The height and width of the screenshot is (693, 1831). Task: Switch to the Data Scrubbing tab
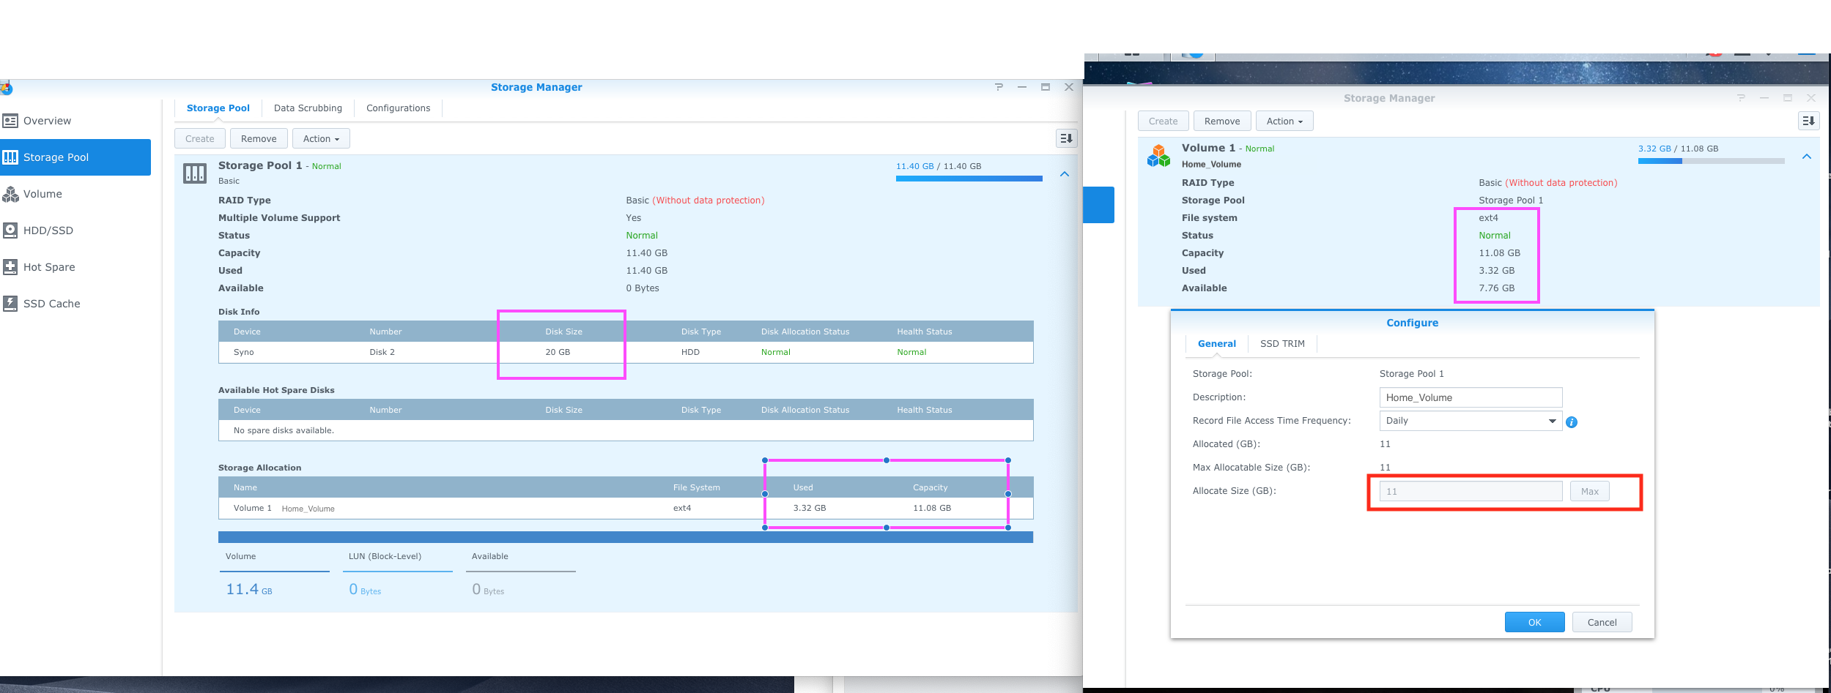pyautogui.click(x=308, y=108)
